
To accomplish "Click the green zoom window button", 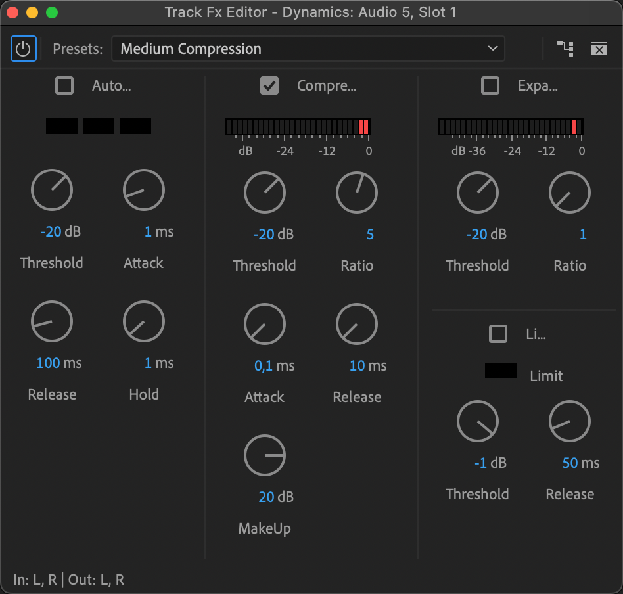I will 52,12.
